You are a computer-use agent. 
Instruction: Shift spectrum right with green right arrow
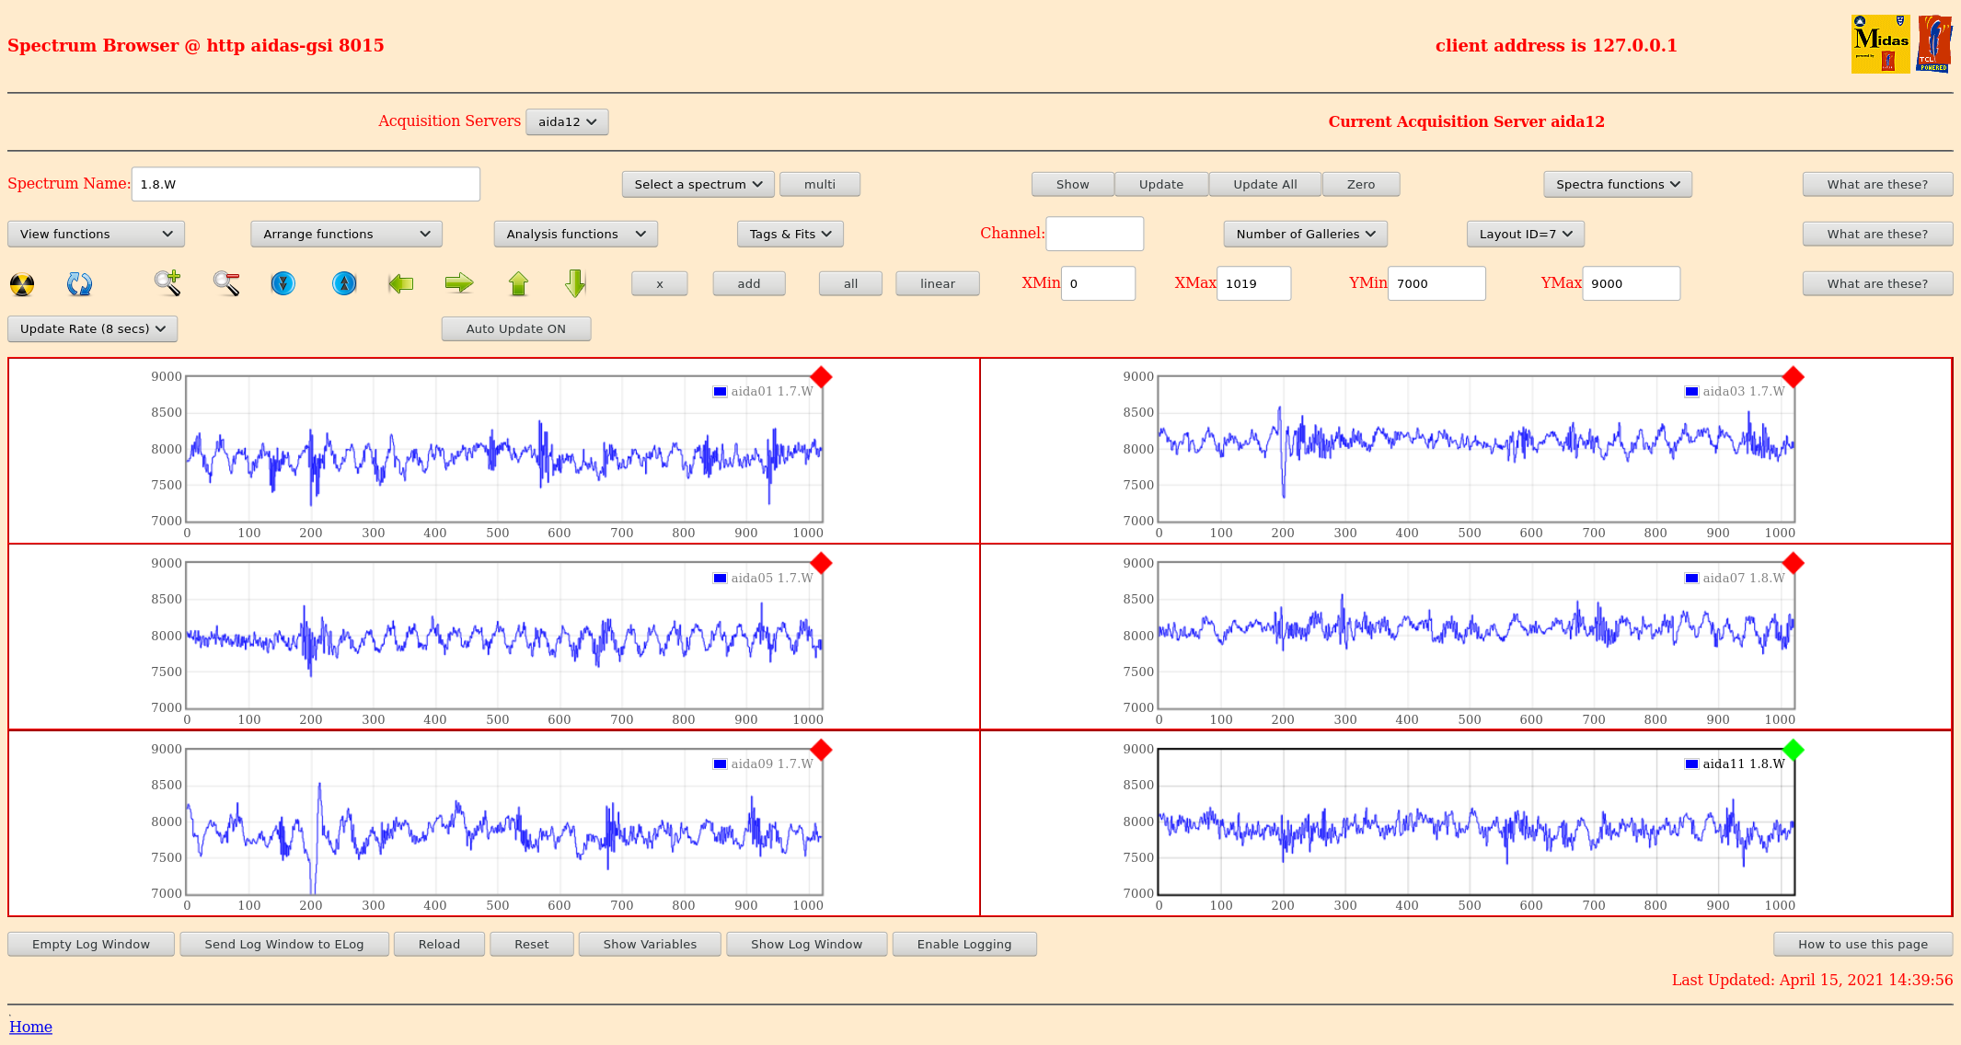(458, 283)
